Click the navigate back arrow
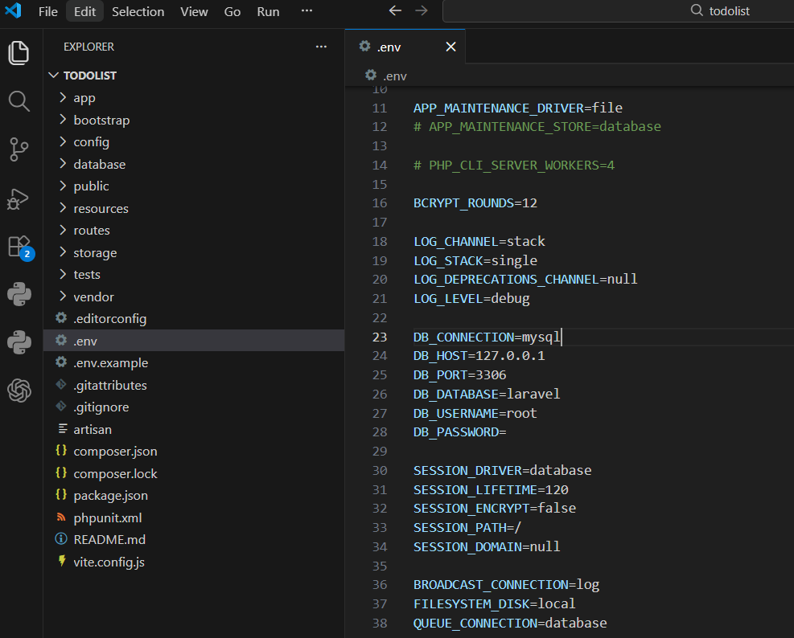Image resolution: width=794 pixels, height=638 pixels. pyautogui.click(x=394, y=11)
